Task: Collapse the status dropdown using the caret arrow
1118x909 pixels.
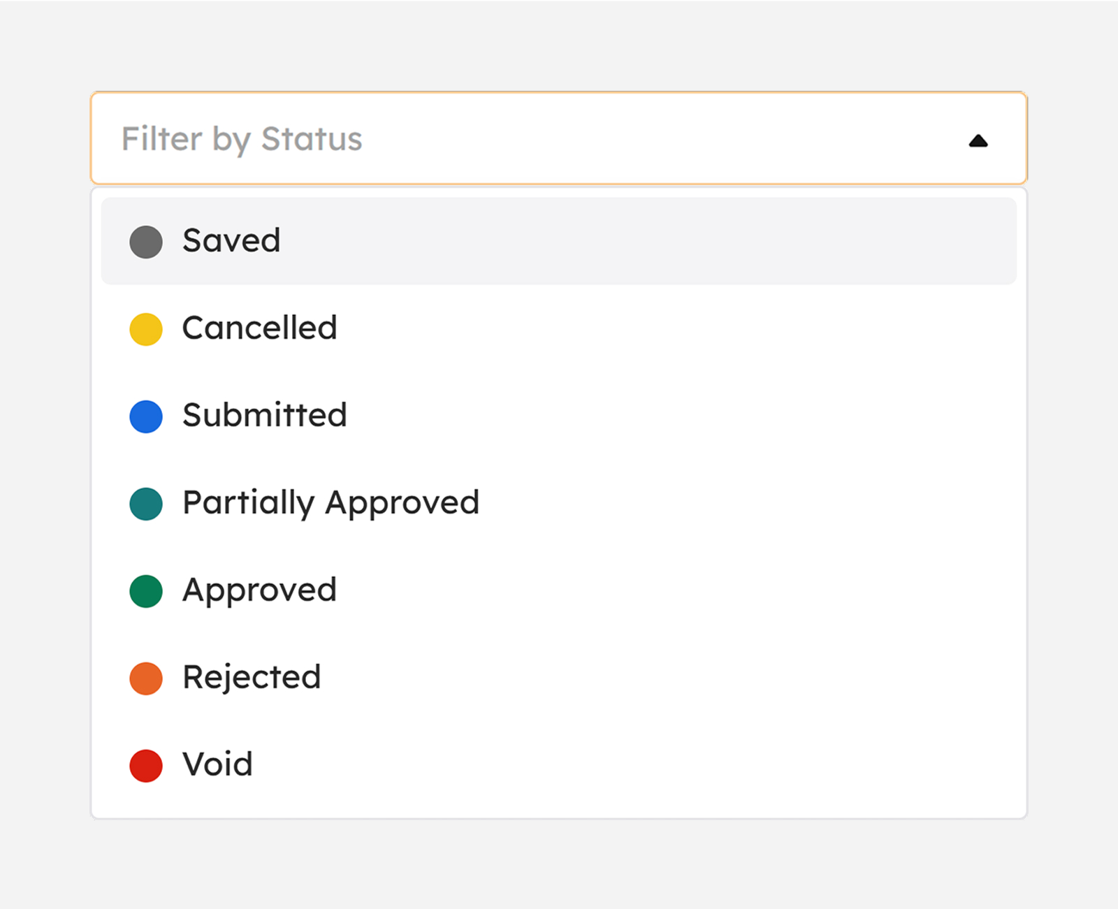Action: 978,141
